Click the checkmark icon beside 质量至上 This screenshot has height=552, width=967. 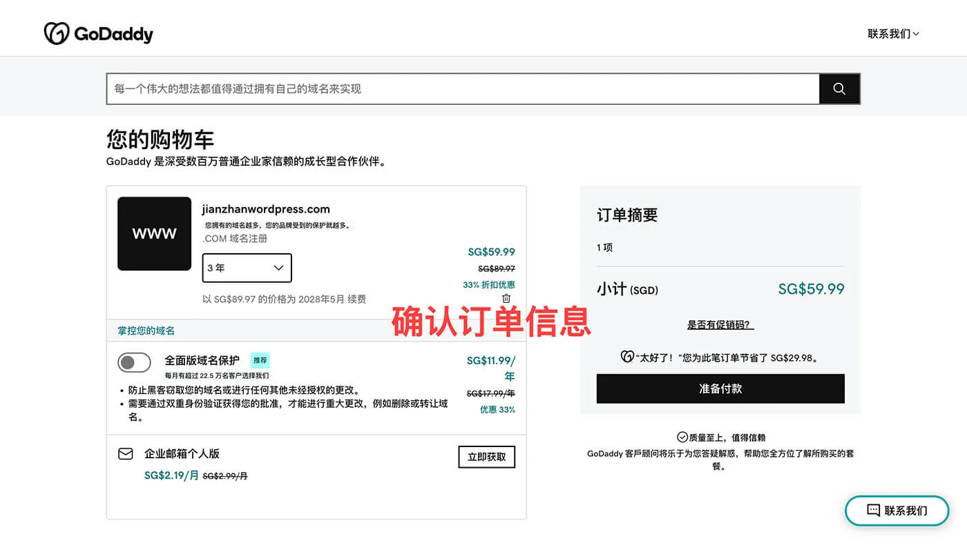point(681,437)
